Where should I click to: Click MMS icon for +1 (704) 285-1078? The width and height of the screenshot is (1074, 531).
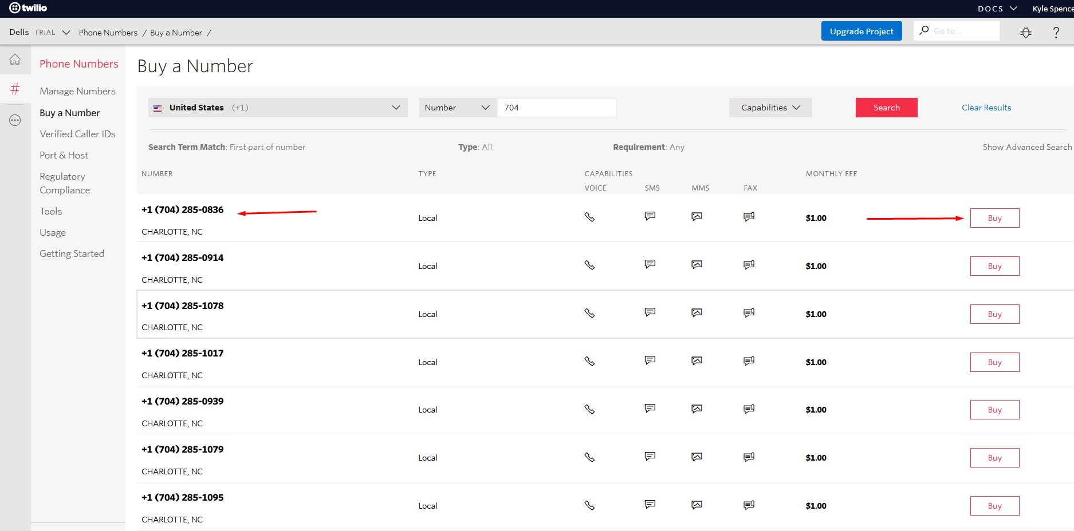pyautogui.click(x=697, y=313)
